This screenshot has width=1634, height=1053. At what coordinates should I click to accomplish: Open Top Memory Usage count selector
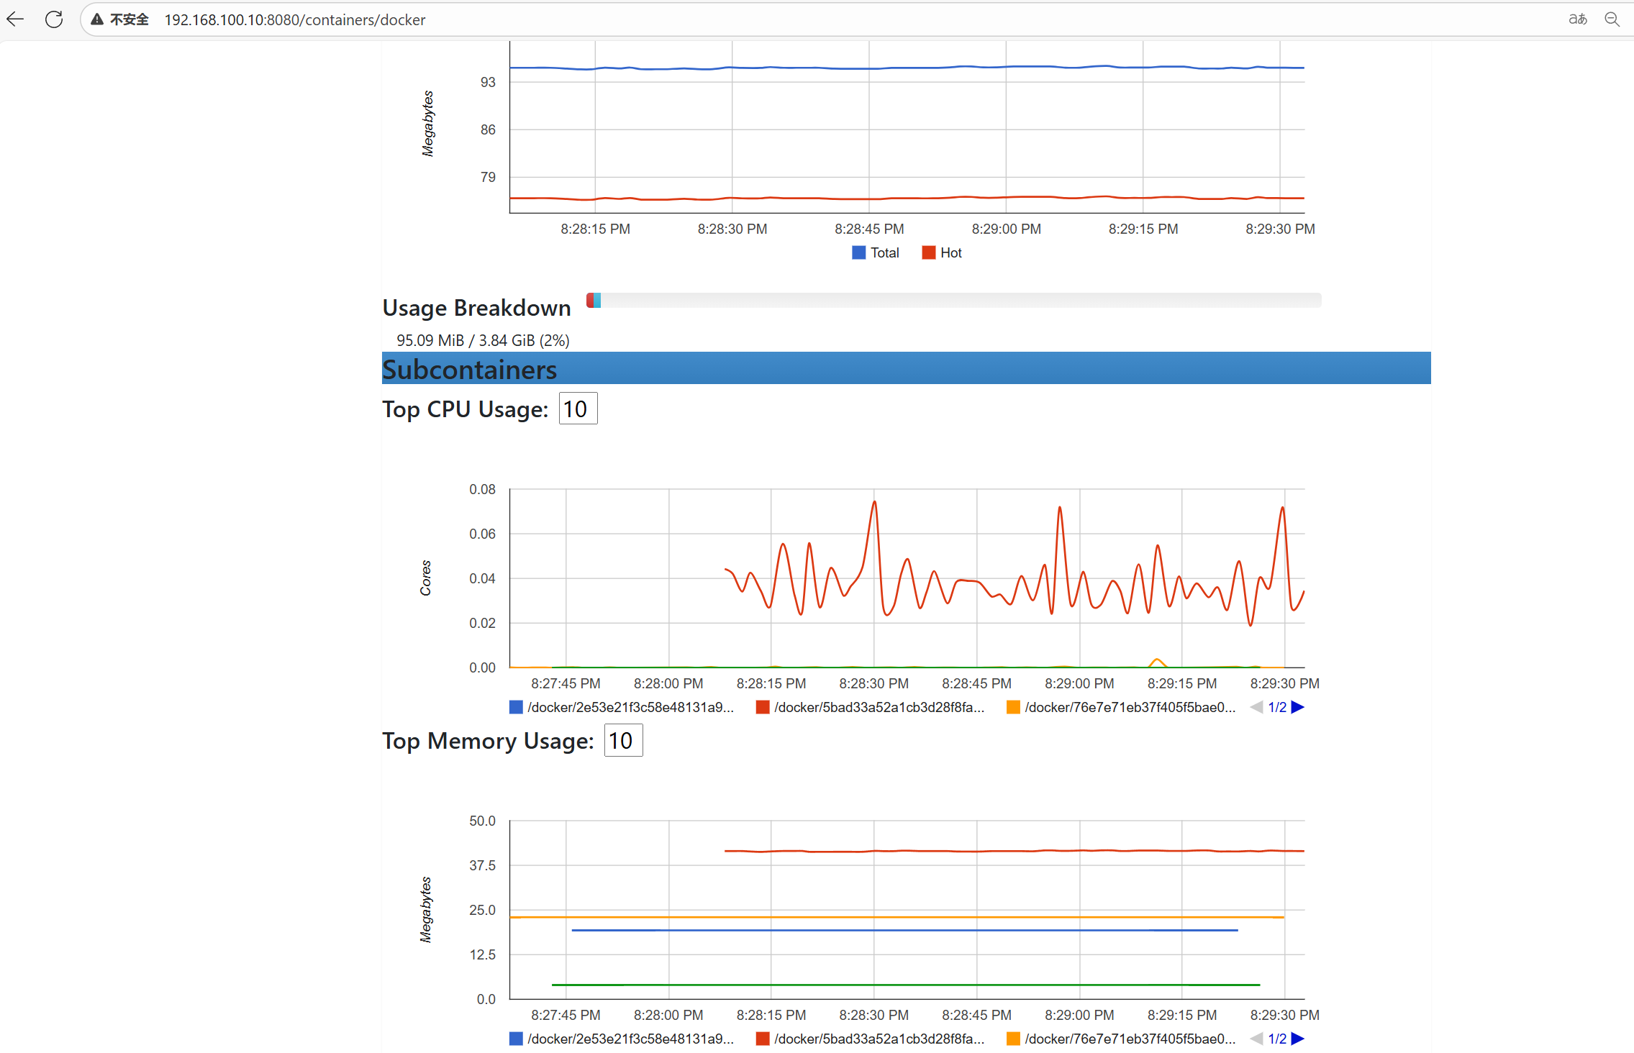click(x=623, y=740)
